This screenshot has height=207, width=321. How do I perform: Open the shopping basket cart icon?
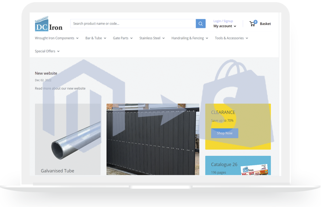point(253,24)
